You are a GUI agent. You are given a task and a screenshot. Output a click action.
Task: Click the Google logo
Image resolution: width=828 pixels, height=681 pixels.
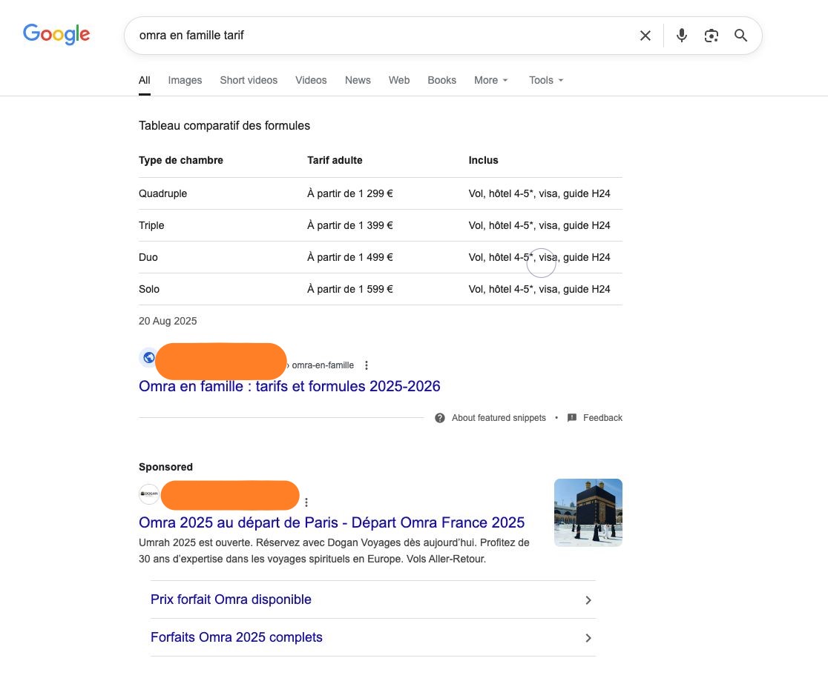pos(56,35)
